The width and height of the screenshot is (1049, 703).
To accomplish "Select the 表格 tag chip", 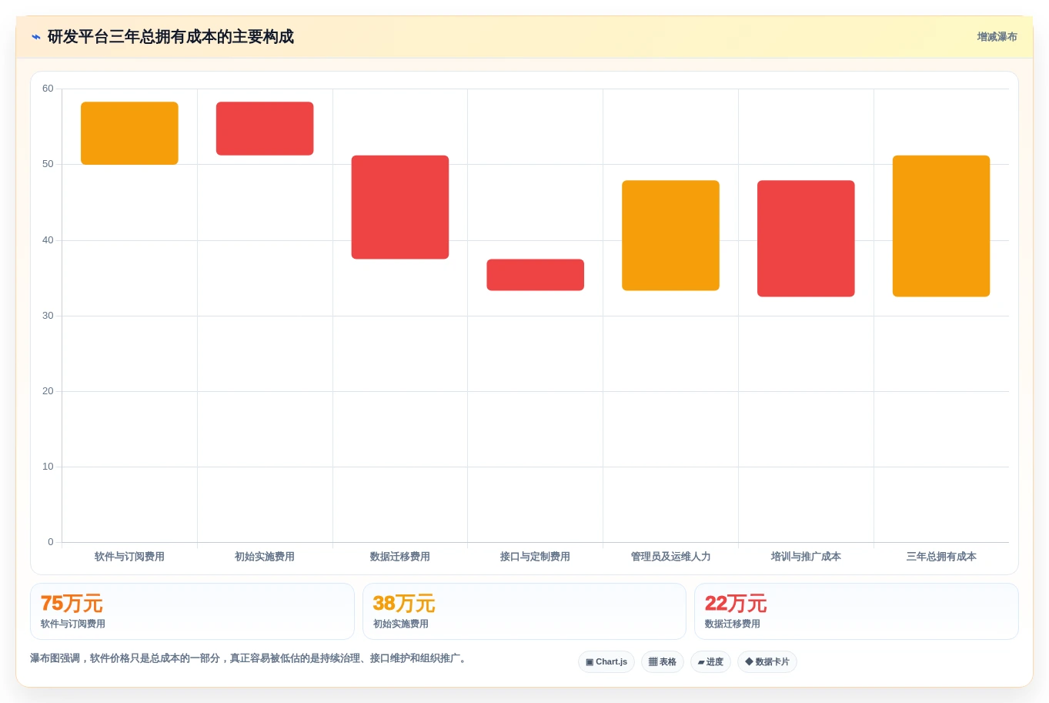I will tap(663, 662).
